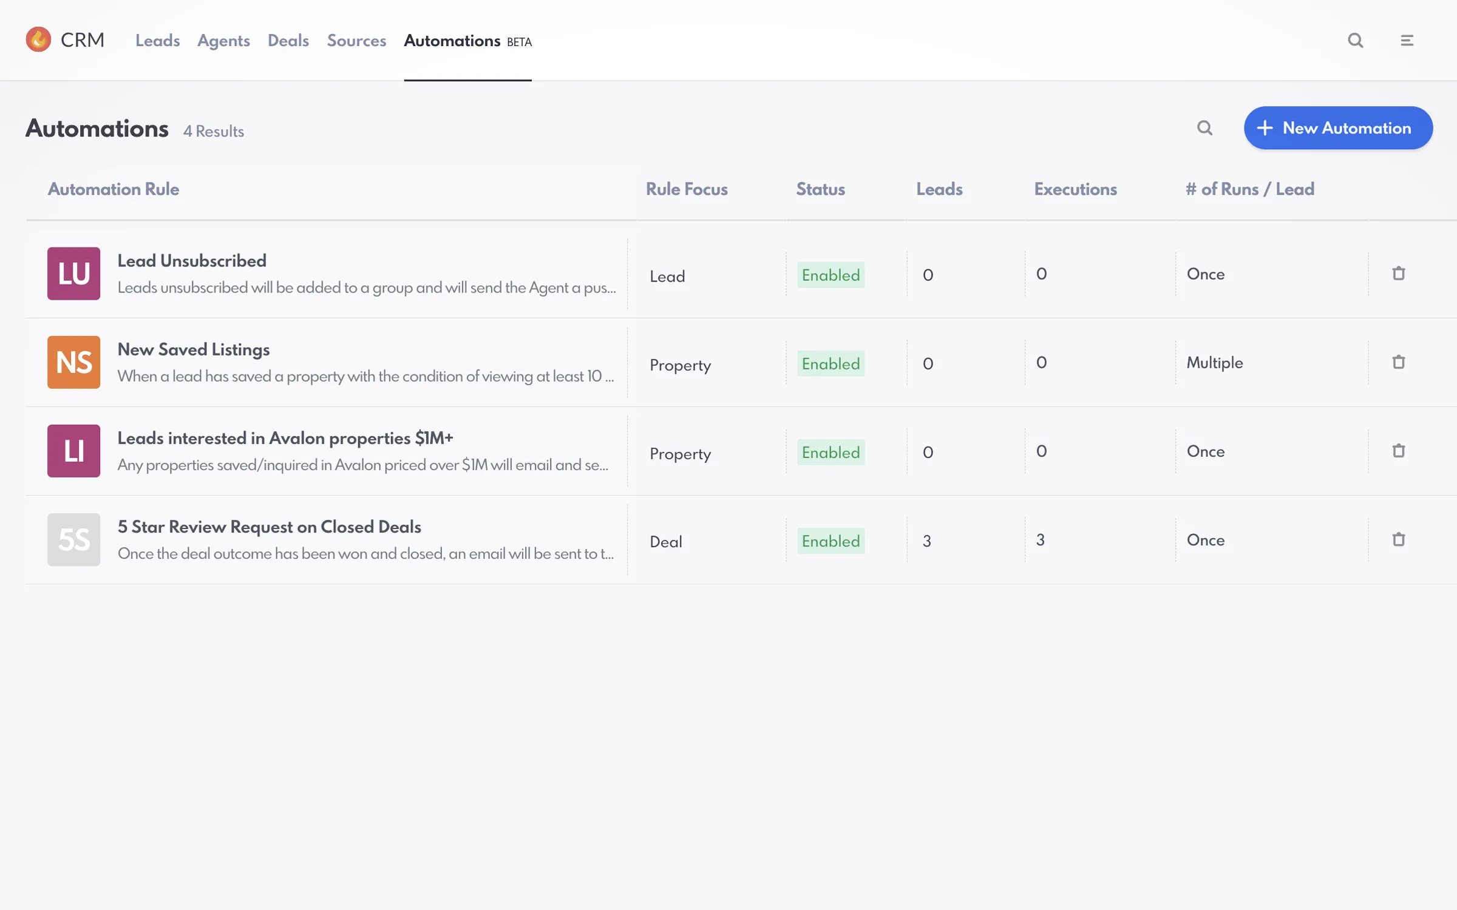The height and width of the screenshot is (910, 1457).
Task: Open the Lead Unsubscribed rule
Action: pyautogui.click(x=192, y=261)
